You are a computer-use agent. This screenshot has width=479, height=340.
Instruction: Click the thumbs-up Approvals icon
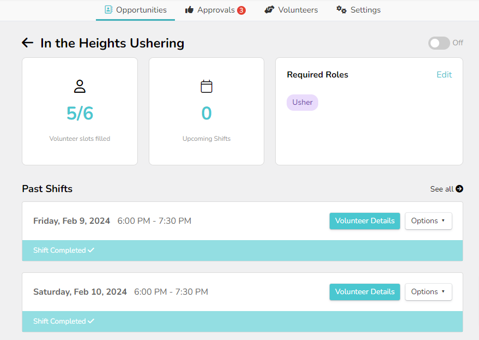[x=190, y=10]
